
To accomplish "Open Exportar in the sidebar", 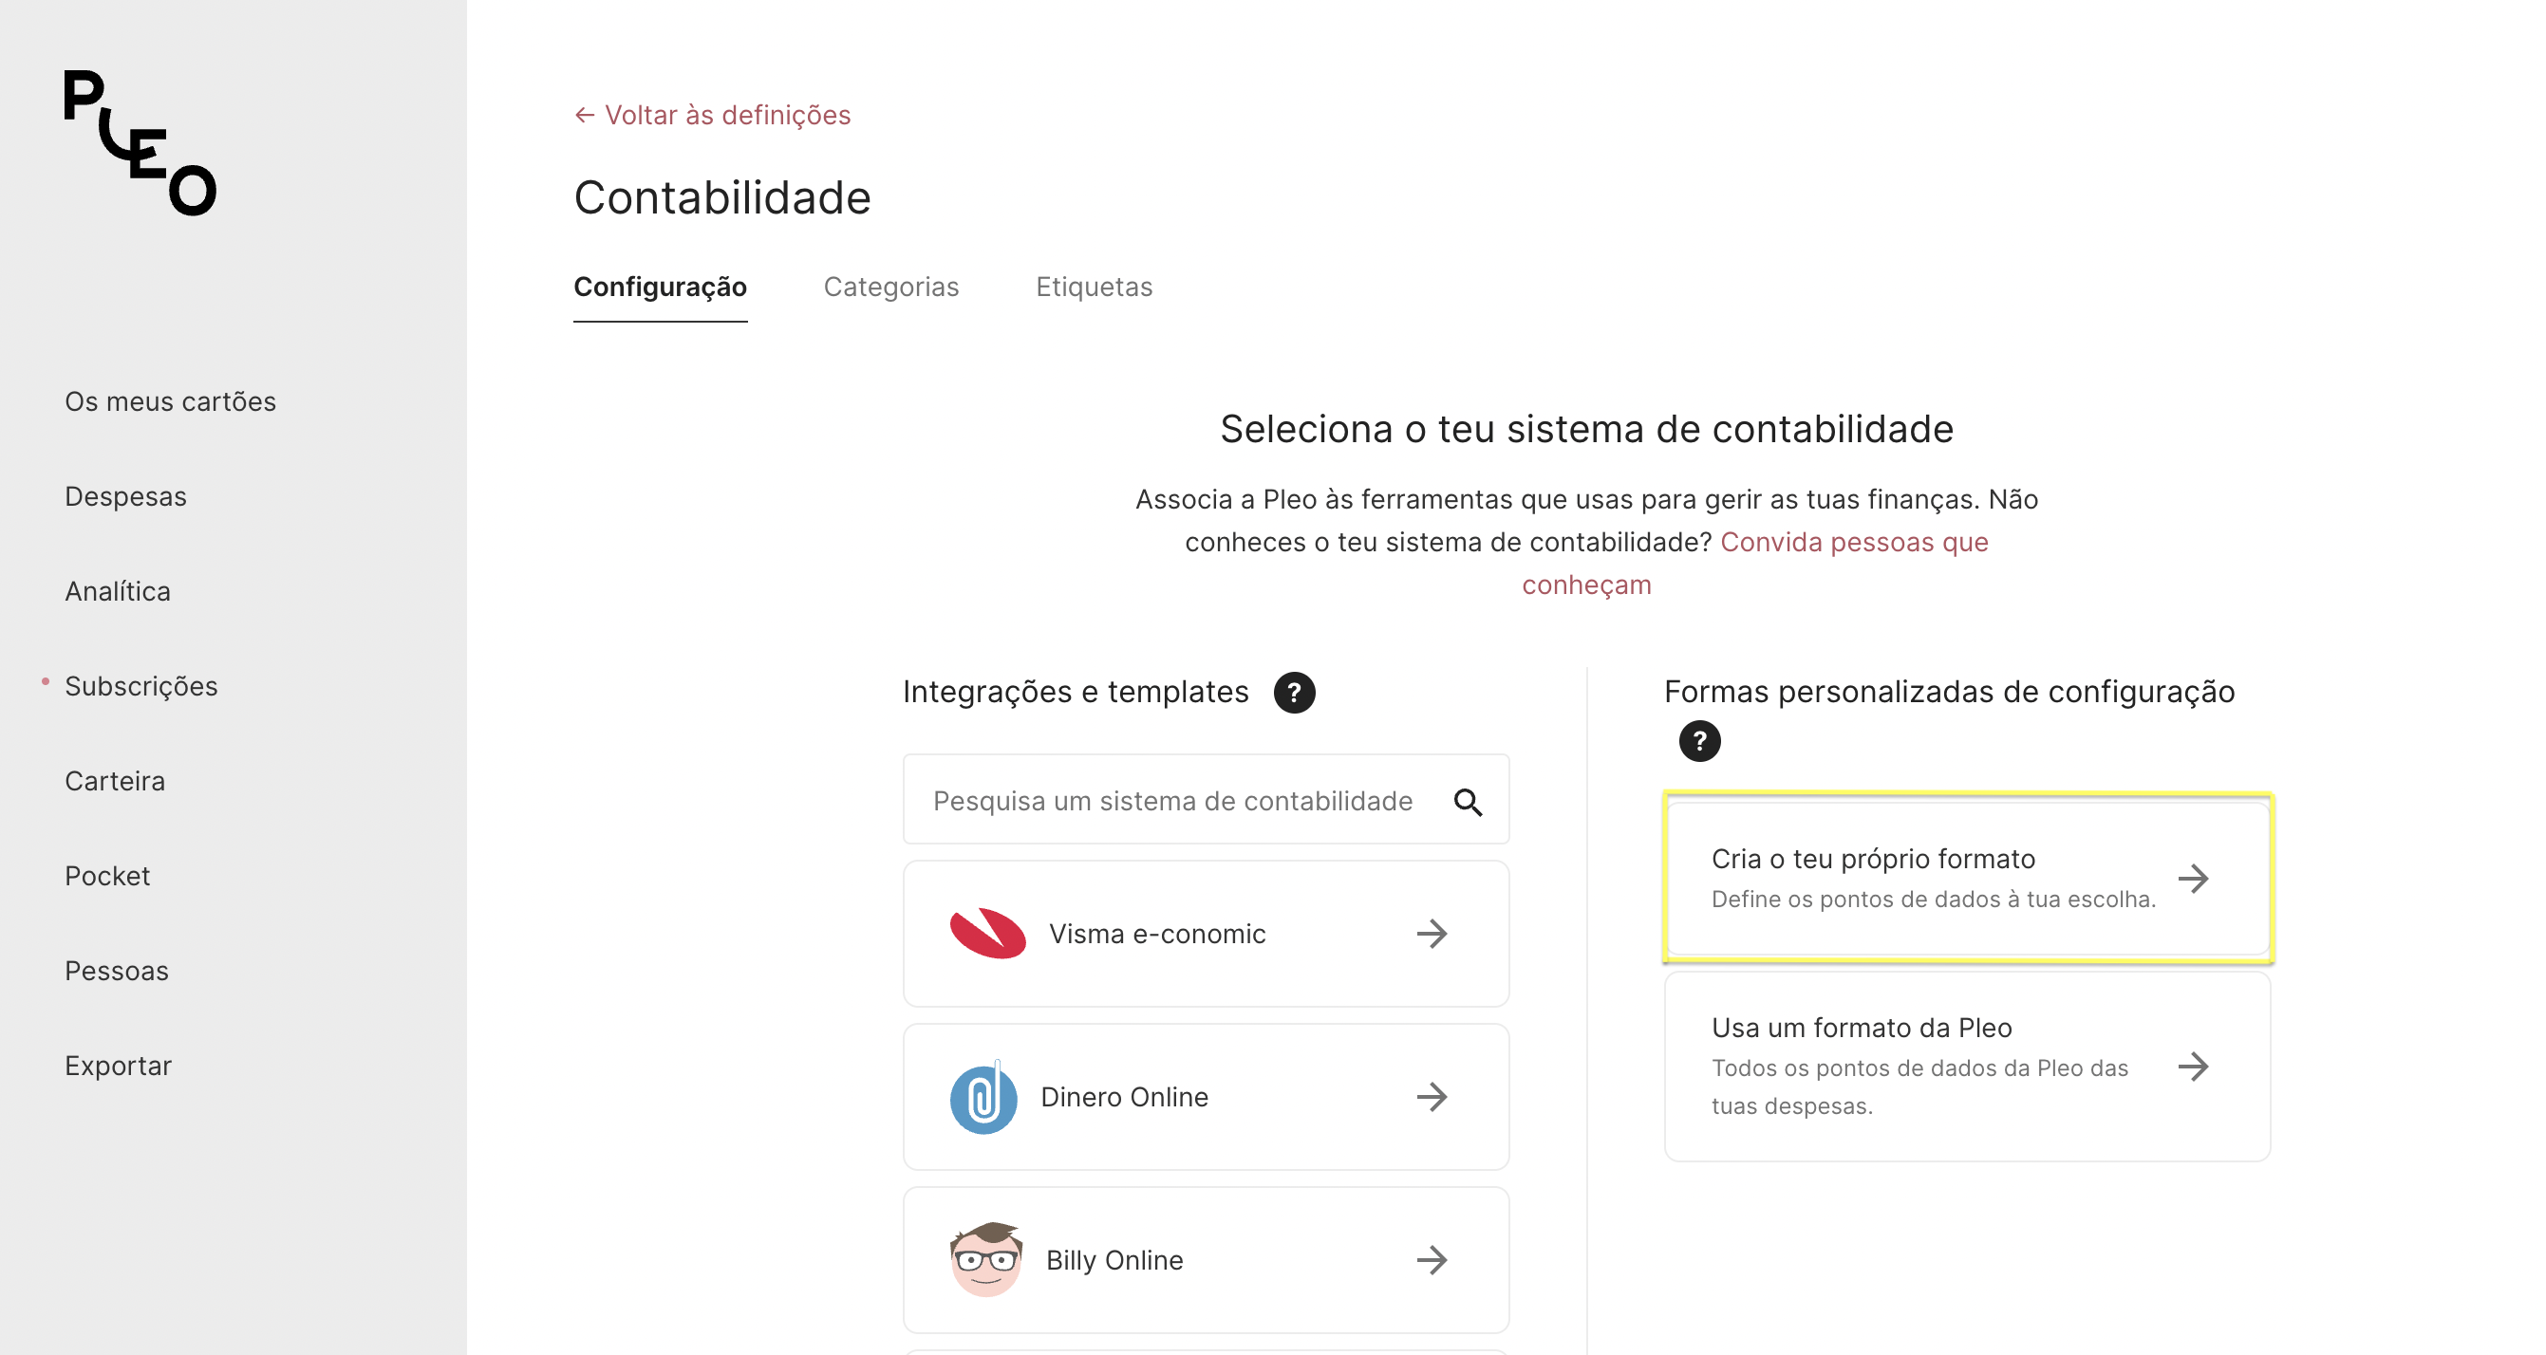I will (x=118, y=1065).
